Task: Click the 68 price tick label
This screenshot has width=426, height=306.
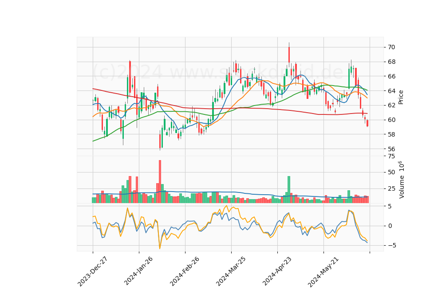Action: (391, 62)
